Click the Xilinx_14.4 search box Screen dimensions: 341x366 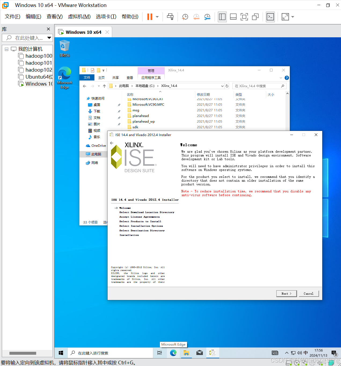coord(259,86)
